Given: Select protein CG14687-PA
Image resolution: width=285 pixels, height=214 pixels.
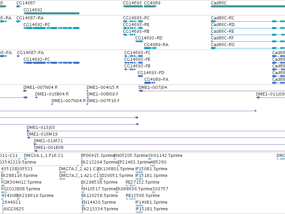Looking at the screenshot, I should tap(30, 53).
